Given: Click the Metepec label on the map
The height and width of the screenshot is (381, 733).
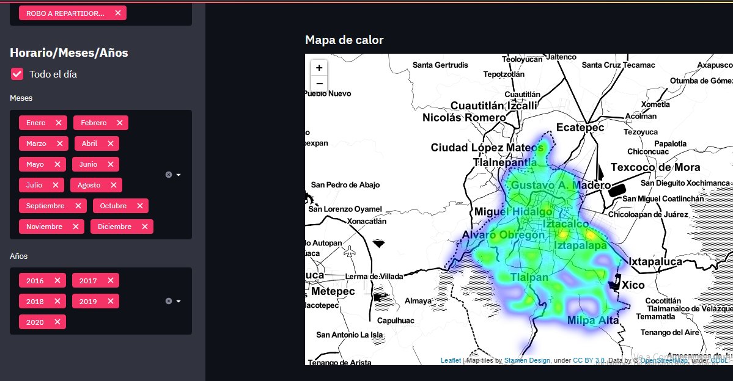Looking at the screenshot, I should [x=333, y=291].
